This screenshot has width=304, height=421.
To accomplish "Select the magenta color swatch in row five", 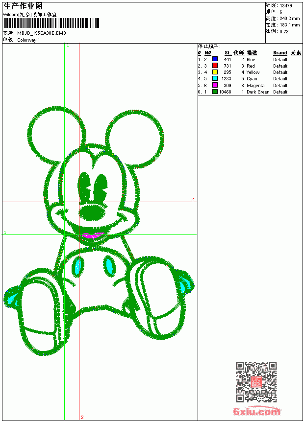I will point(215,85).
